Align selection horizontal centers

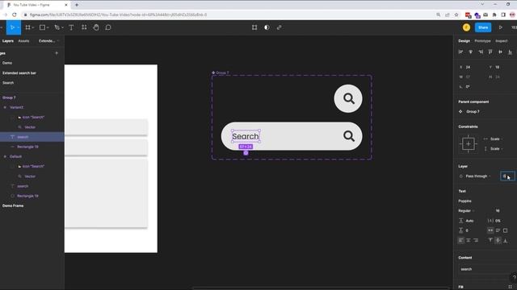pyautogui.click(x=470, y=52)
